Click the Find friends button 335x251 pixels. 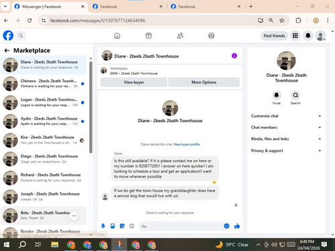click(274, 35)
